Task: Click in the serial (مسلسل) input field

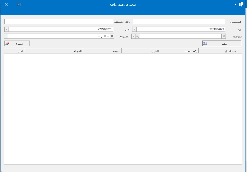Action: (178, 21)
